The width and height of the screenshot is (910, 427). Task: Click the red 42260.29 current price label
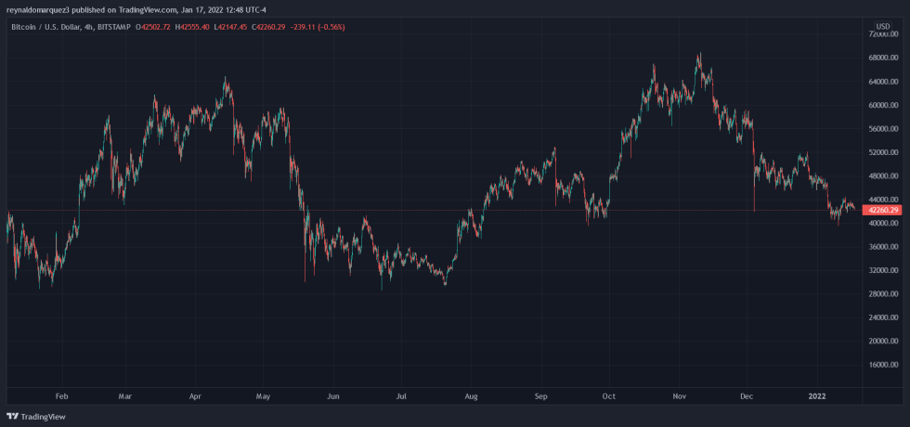[x=881, y=211]
